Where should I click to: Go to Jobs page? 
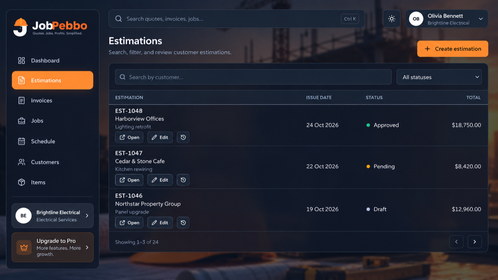52,121
